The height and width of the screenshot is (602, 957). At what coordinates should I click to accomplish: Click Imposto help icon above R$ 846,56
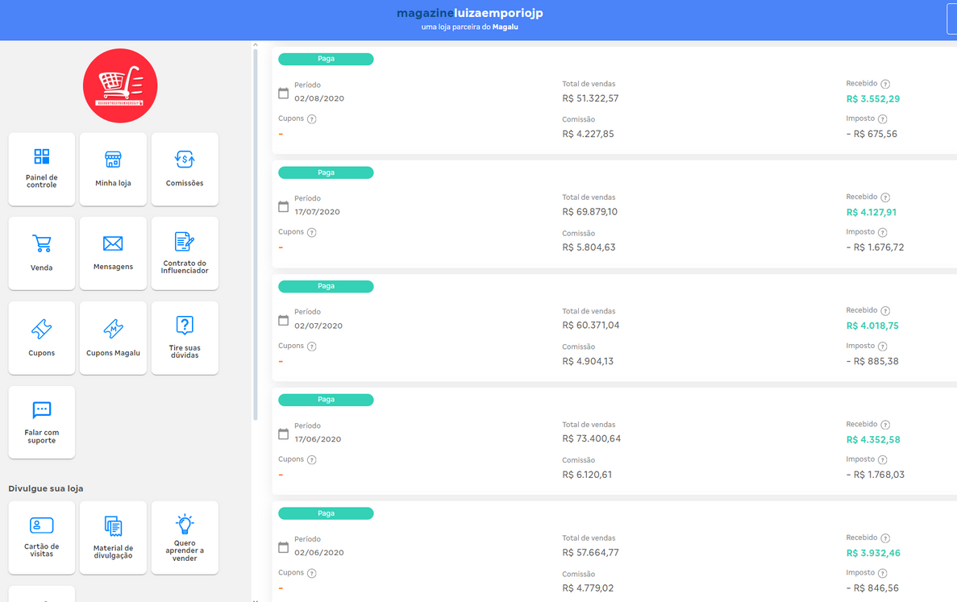pyautogui.click(x=883, y=573)
